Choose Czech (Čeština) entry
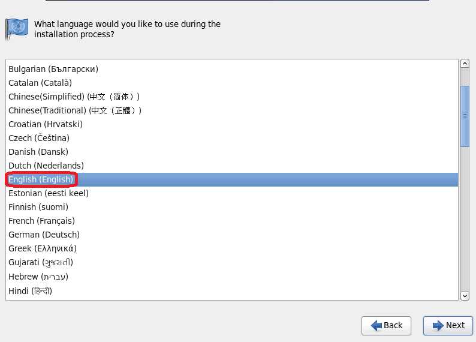476x342 pixels. coord(231,138)
